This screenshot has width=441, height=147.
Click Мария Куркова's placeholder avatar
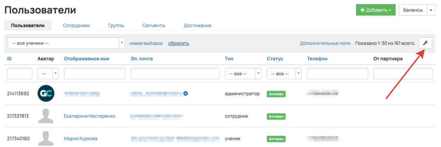(46, 138)
